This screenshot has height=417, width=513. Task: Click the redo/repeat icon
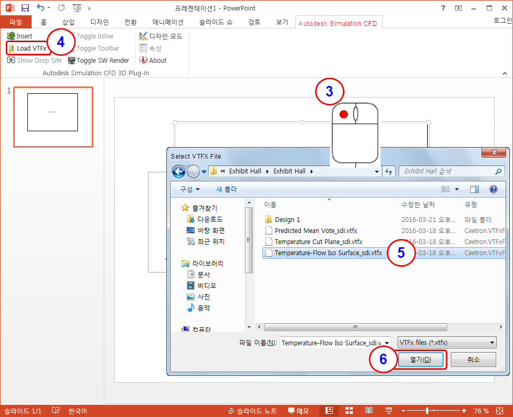[x=61, y=7]
